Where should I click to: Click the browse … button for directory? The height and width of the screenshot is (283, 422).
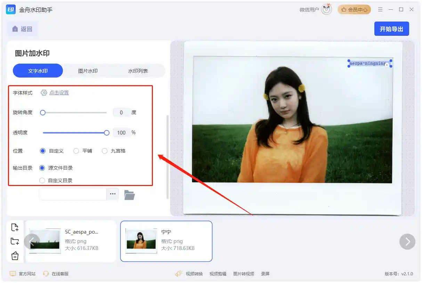[113, 194]
